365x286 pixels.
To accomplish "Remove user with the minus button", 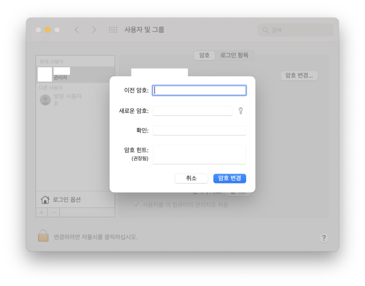I will tap(54, 212).
